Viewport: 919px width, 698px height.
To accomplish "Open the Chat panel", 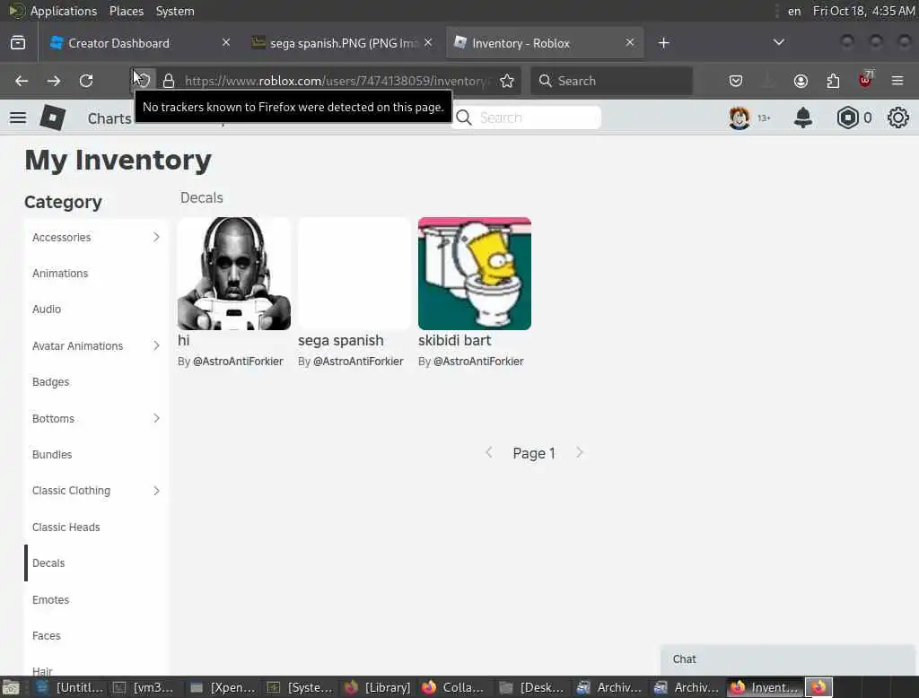I will (787, 659).
